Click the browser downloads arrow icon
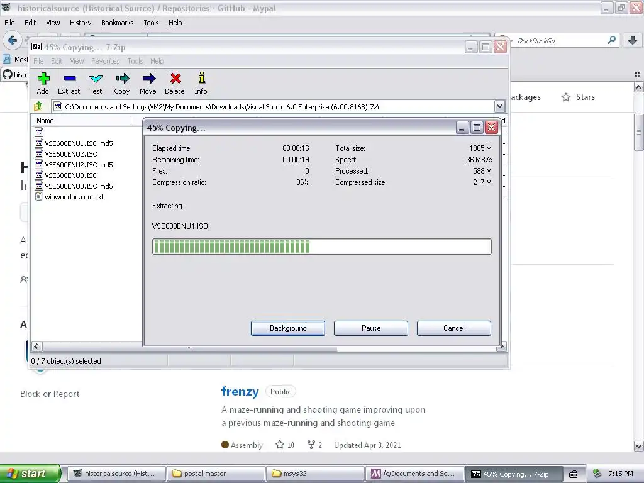This screenshot has height=483, width=644. (633, 40)
